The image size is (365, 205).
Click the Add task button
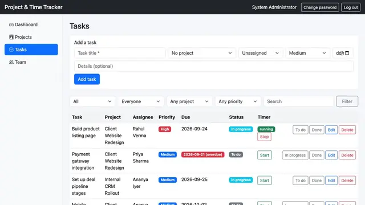coord(87,79)
